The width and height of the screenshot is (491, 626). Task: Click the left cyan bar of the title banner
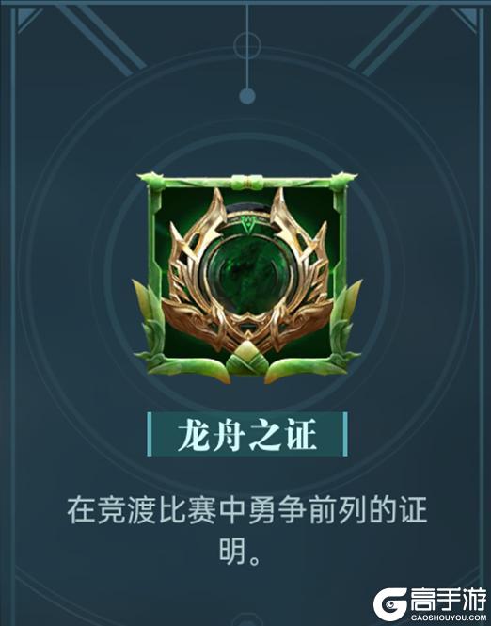150,434
